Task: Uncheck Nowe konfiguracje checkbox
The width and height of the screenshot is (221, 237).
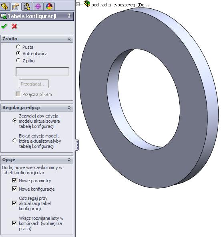Action: coord(14,189)
